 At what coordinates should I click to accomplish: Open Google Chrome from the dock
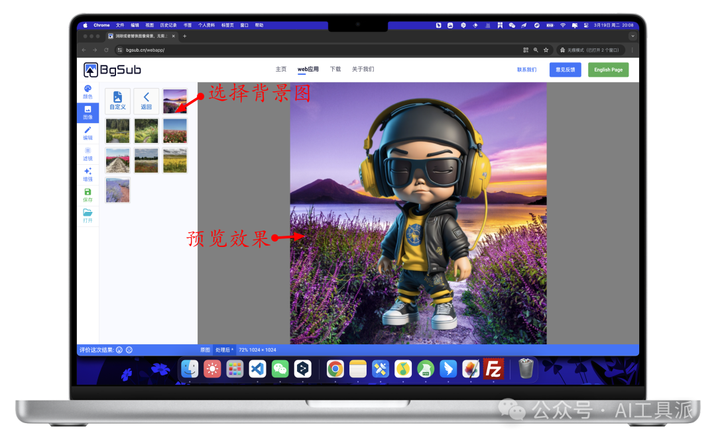(335, 368)
